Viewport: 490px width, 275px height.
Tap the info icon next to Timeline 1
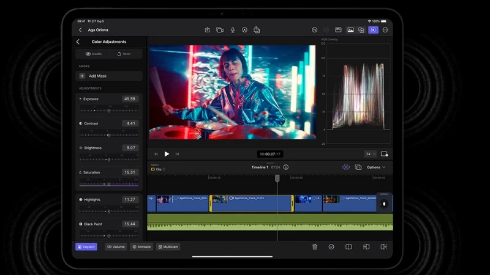pyautogui.click(x=285, y=167)
